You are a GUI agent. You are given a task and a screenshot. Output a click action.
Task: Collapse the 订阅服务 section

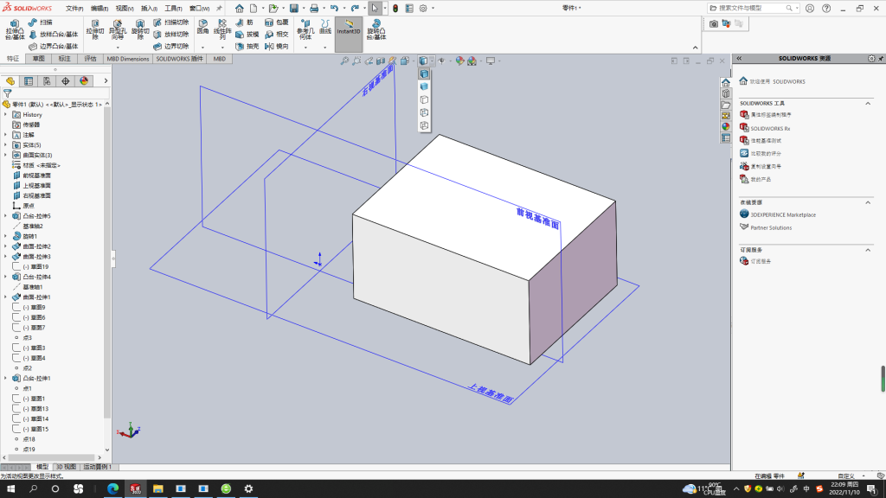[868, 250]
